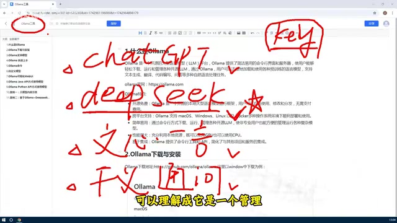This screenshot has height=223, width=397.
Task: Navigate back in the browser
Action: coord(4,13)
